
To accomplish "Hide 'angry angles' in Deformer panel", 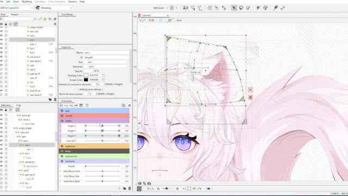I will (1, 128).
